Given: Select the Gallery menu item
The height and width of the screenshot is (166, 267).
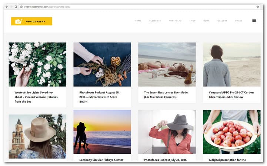Looking at the screenshot, I should click(x=222, y=21).
